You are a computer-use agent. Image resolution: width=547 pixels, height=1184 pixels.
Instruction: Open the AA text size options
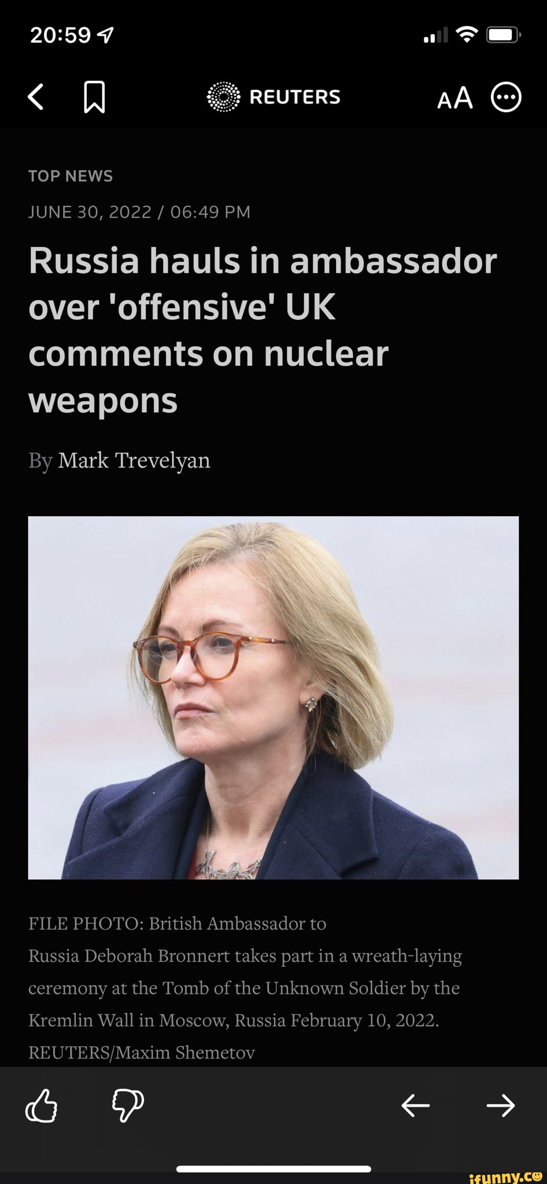(x=455, y=97)
